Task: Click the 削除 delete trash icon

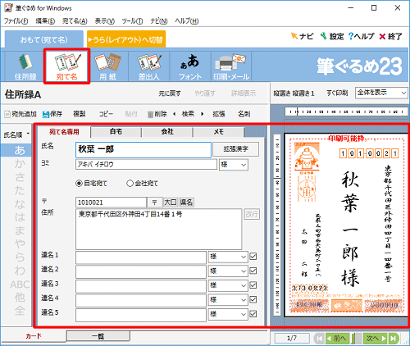Action: (157, 114)
